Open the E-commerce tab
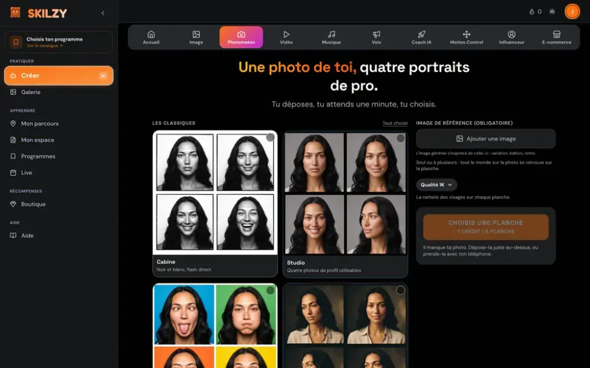The height and width of the screenshot is (368, 590). 556,37
